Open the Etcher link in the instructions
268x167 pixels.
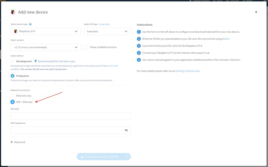pyautogui.click(x=225, y=39)
